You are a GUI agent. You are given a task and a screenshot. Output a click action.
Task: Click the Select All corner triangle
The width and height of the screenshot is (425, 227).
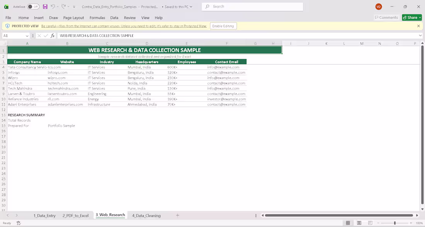pyautogui.click(x=4, y=43)
